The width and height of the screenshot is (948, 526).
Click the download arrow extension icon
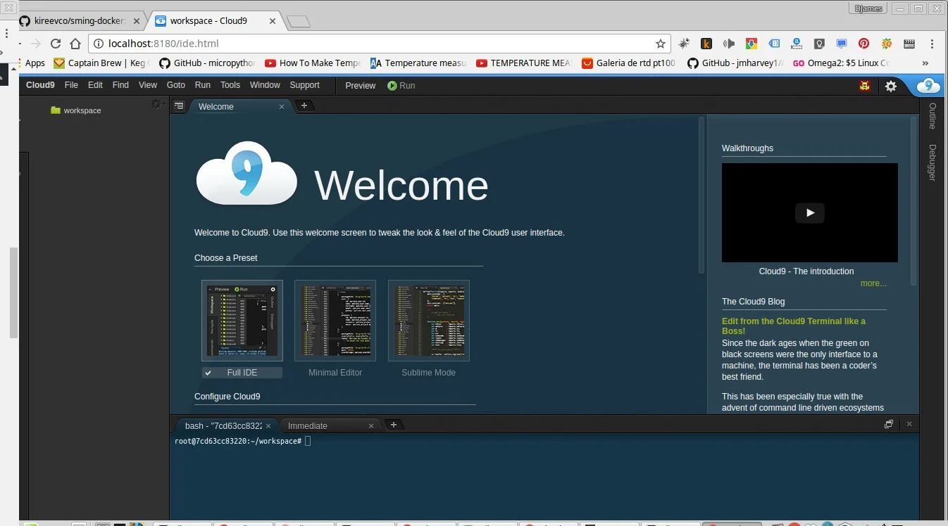(751, 44)
